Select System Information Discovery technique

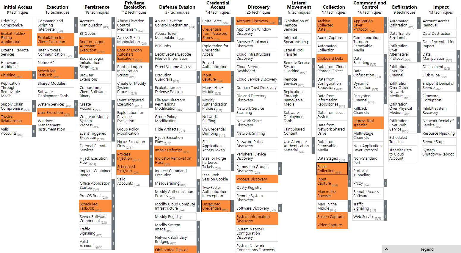click(x=257, y=219)
